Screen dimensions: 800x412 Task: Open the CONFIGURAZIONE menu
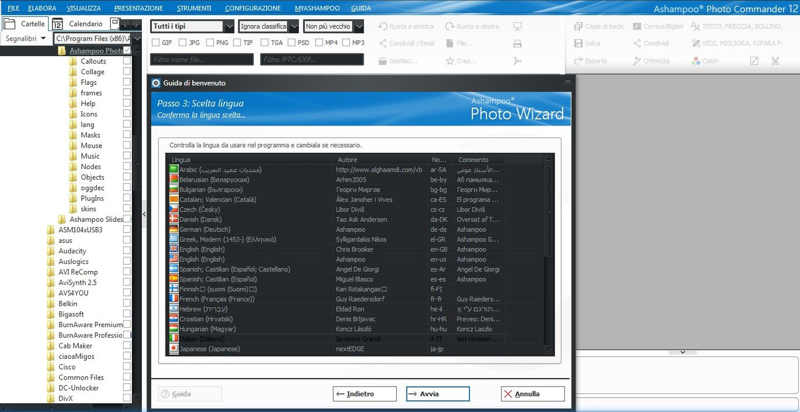(x=252, y=8)
